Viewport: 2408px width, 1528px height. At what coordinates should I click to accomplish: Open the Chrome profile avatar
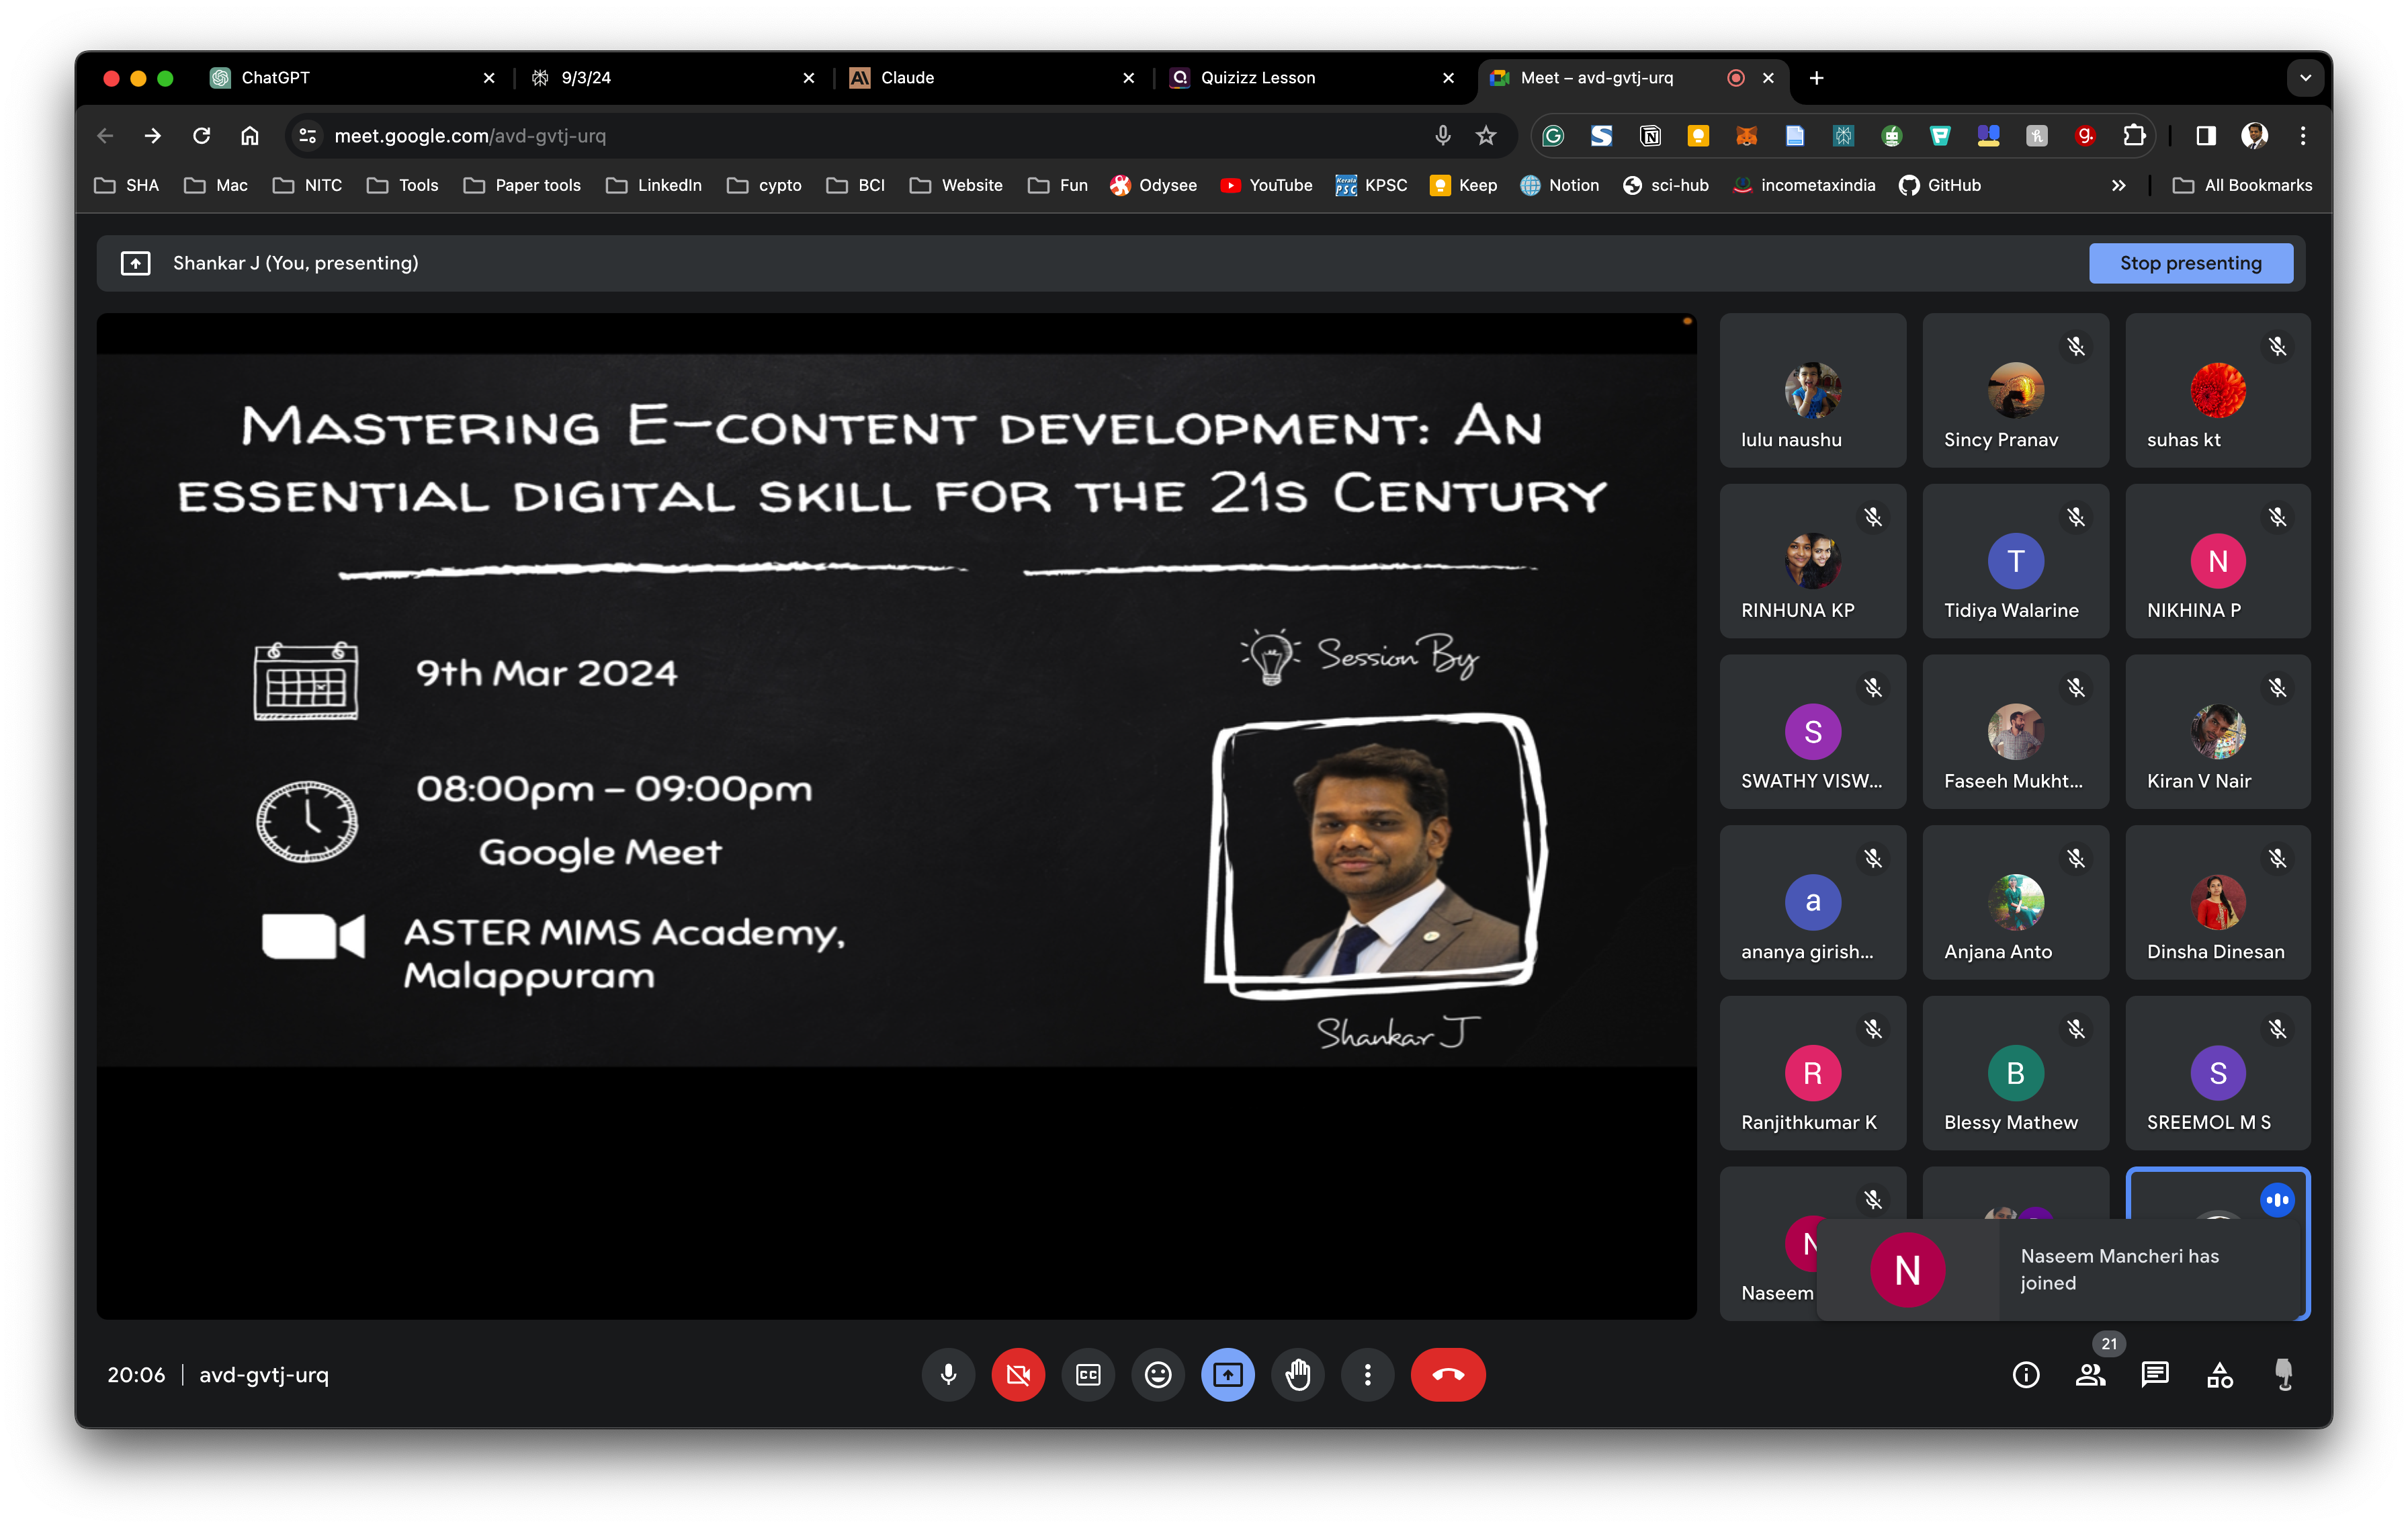coord(2254,136)
